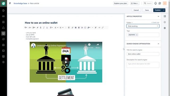Screen dimensions: 170x96
Task: Open the dashboard icon in sidebar
Action: tap(3, 11)
